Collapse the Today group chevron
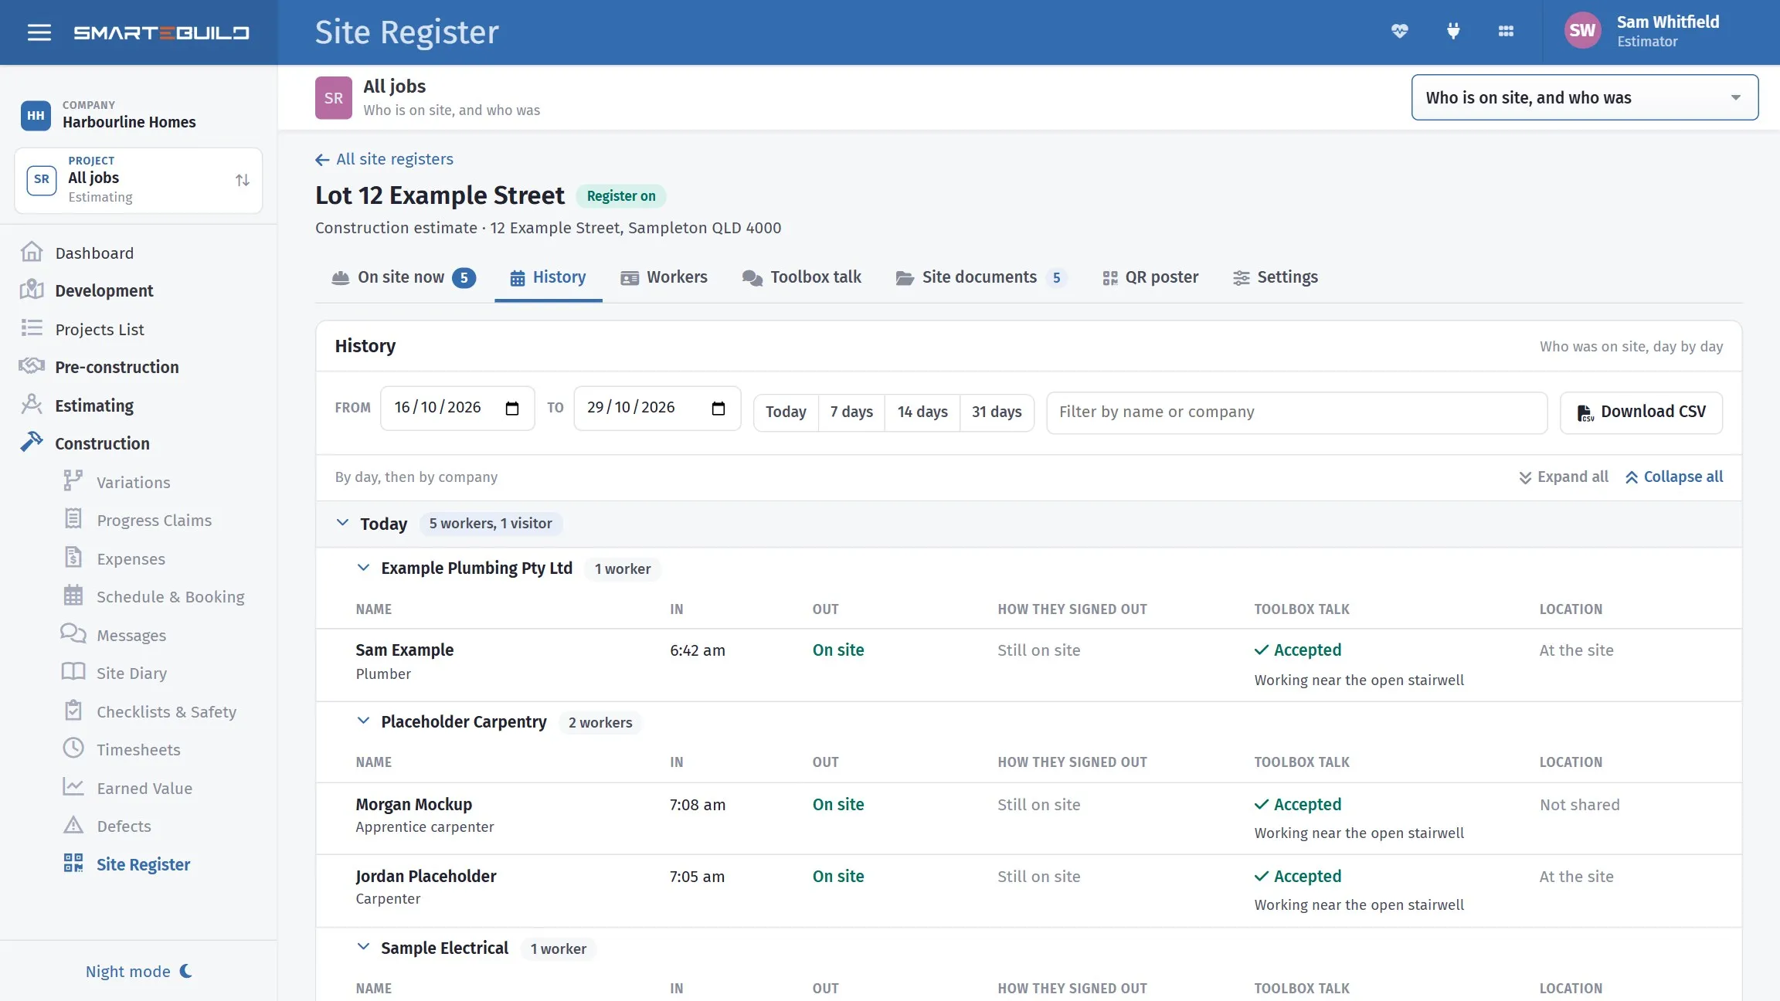Viewport: 1780px width, 1001px height. coord(342,523)
